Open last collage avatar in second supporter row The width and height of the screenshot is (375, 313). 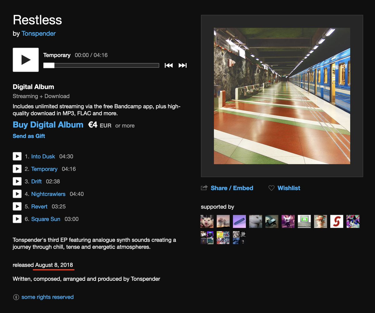coord(239,238)
